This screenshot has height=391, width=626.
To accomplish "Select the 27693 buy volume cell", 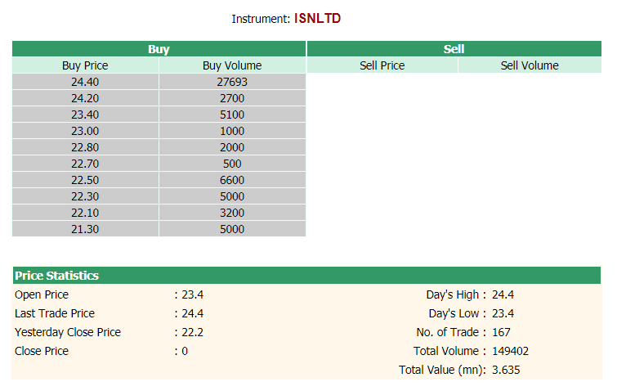I will [x=232, y=82].
